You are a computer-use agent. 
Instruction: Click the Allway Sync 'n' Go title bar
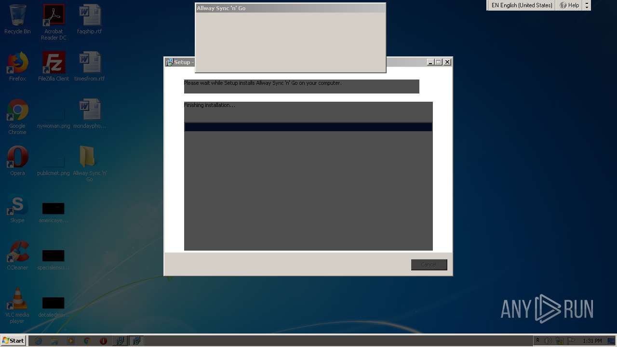[290, 8]
